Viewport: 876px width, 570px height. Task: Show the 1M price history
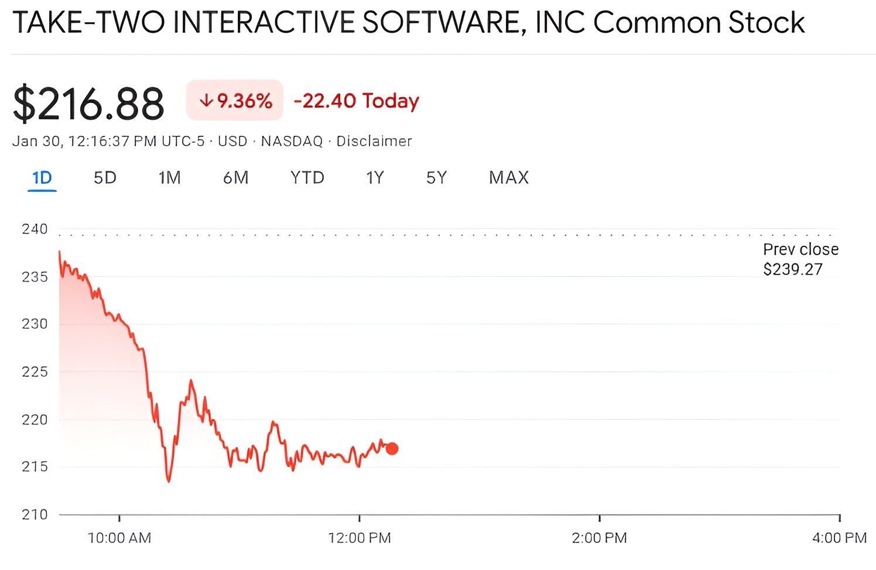(169, 178)
